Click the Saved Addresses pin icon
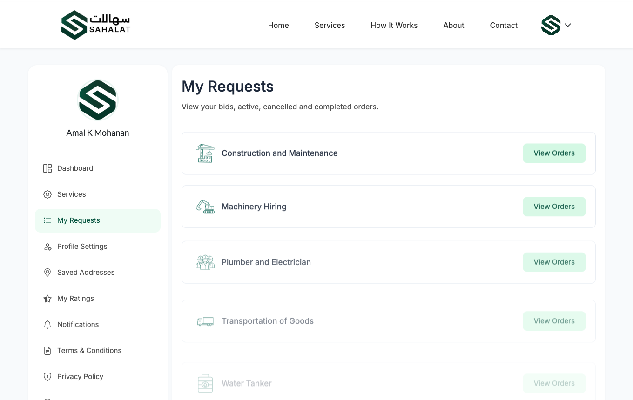Screen dimensions: 633x400 pyautogui.click(x=47, y=273)
